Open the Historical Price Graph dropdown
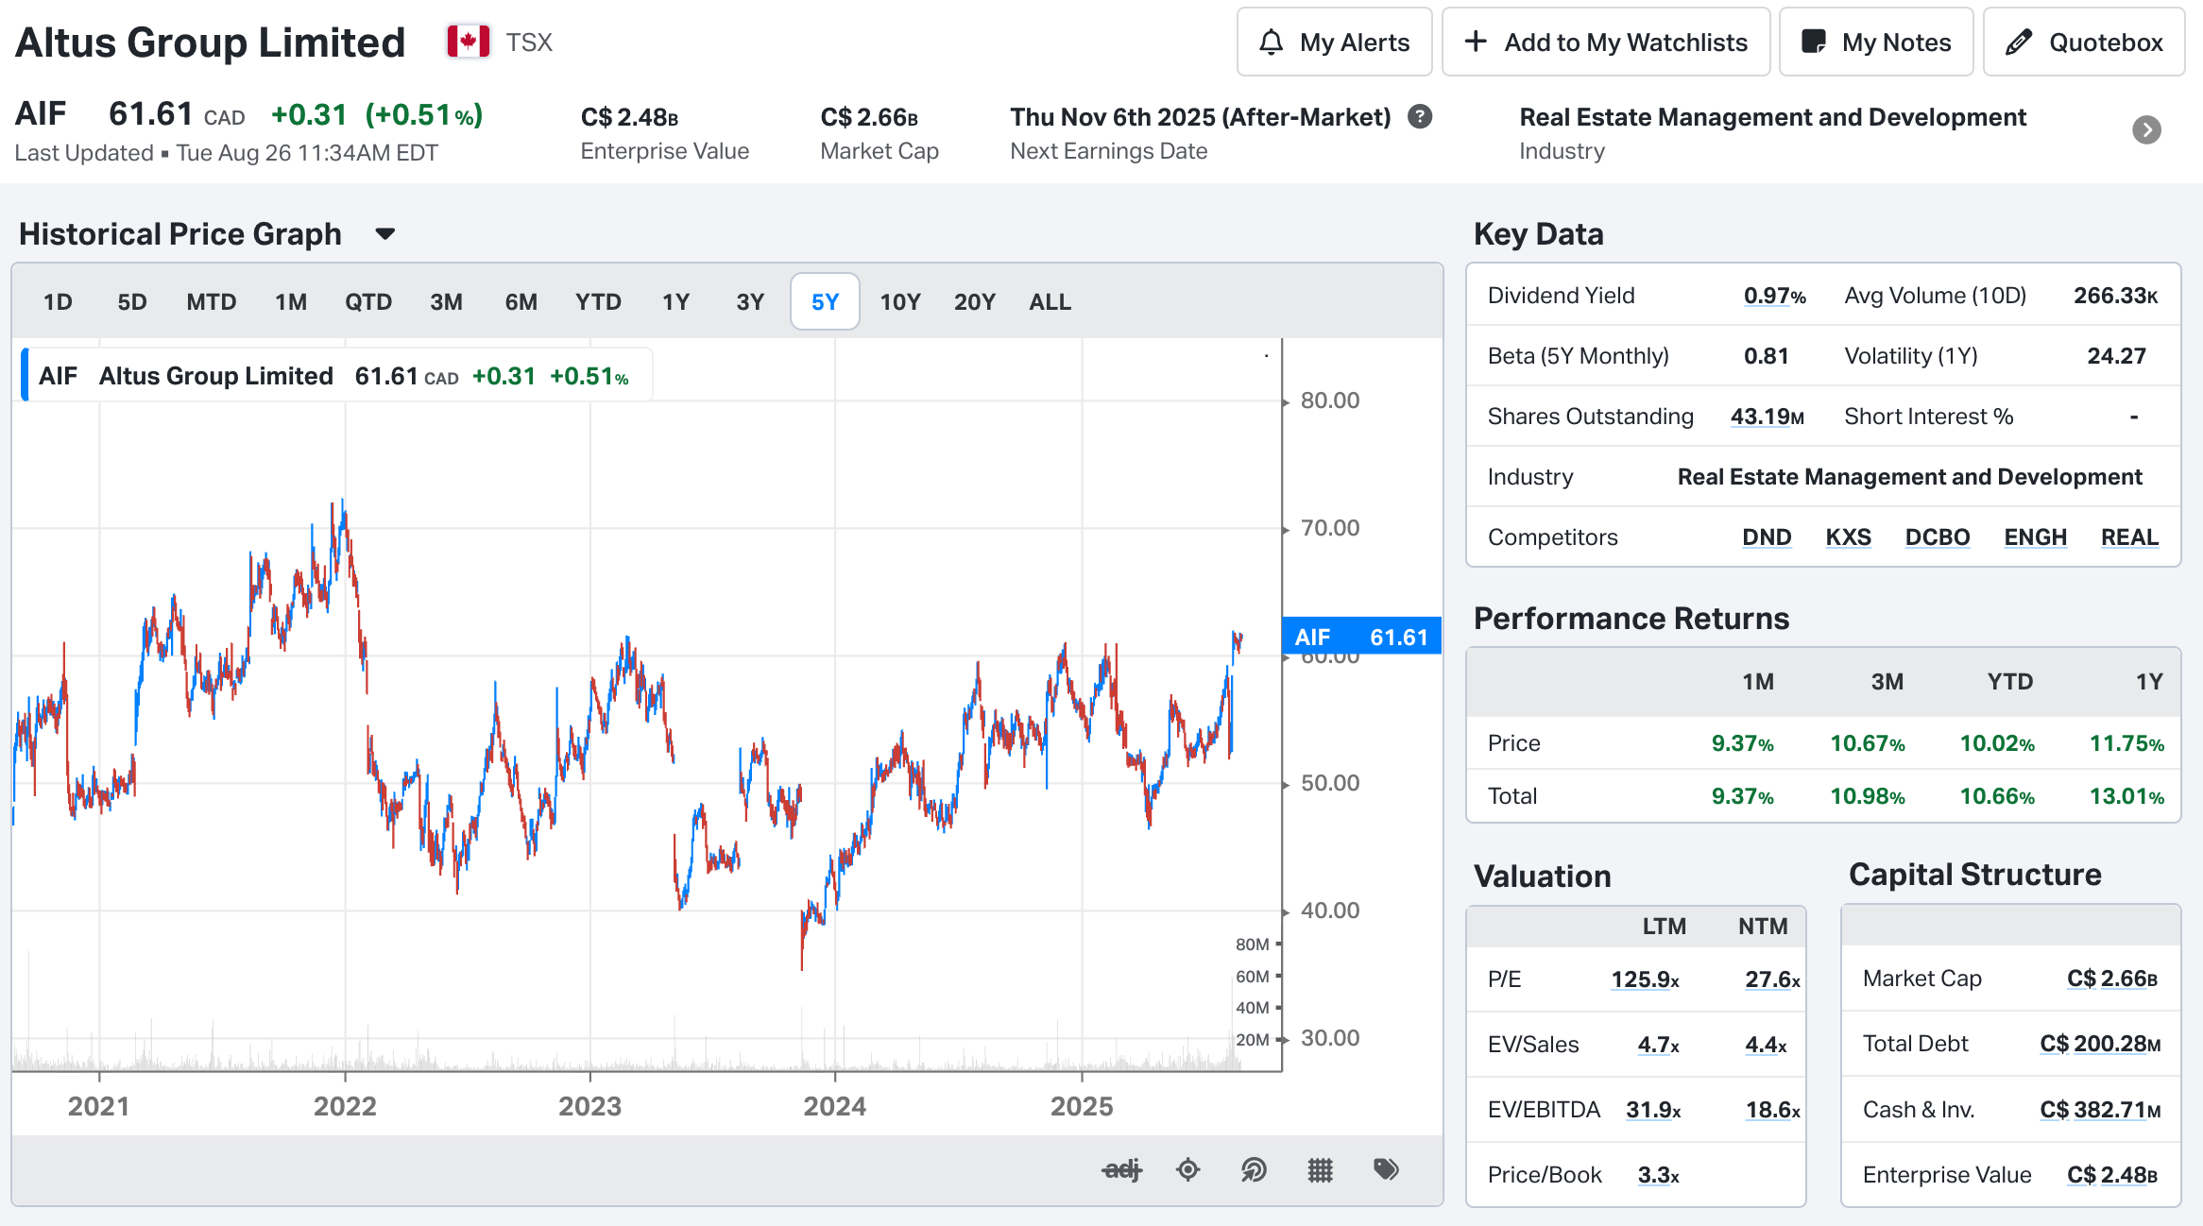 point(384,234)
